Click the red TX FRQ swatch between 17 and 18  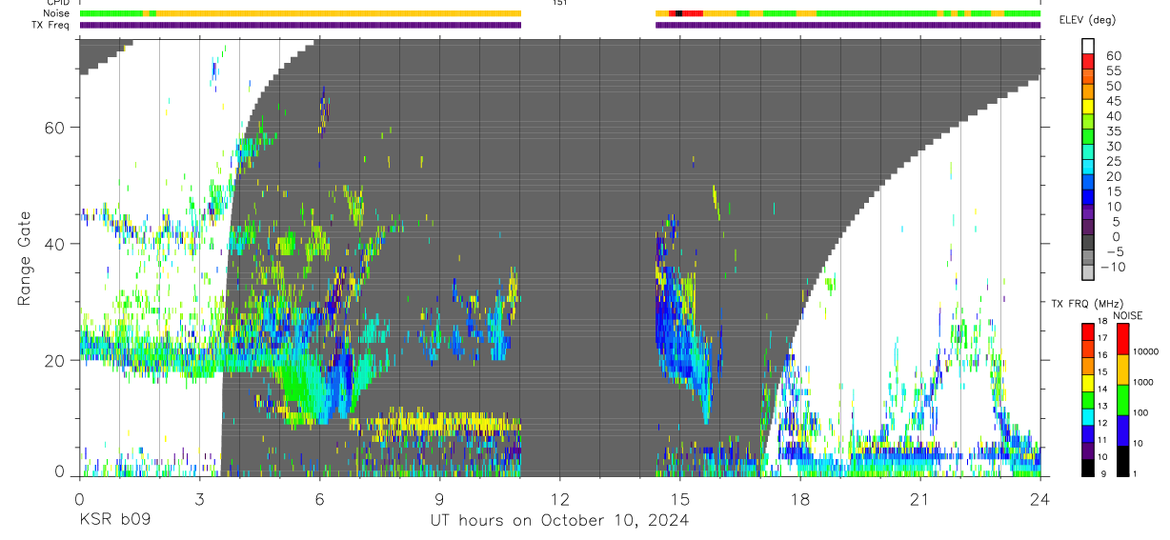pos(1088,331)
